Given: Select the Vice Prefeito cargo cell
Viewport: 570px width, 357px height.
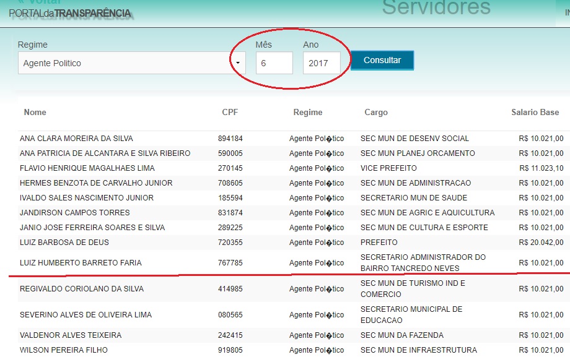Looking at the screenshot, I should click(x=388, y=168).
